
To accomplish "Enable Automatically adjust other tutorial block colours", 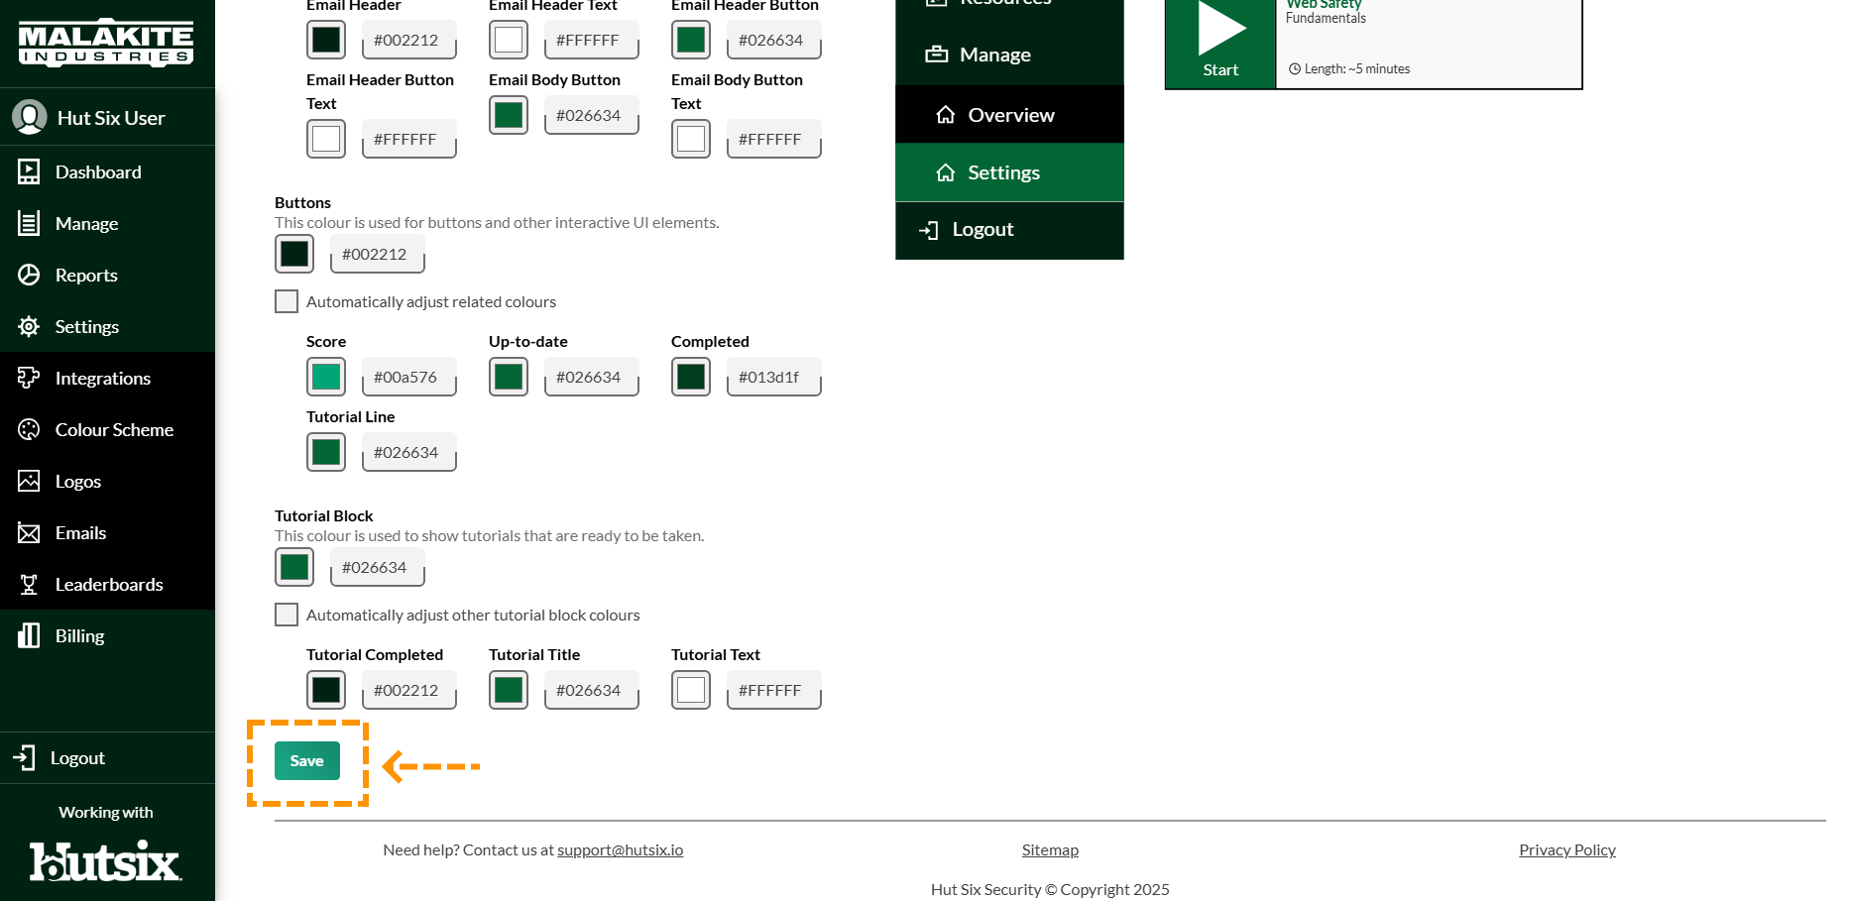I will tap(287, 615).
